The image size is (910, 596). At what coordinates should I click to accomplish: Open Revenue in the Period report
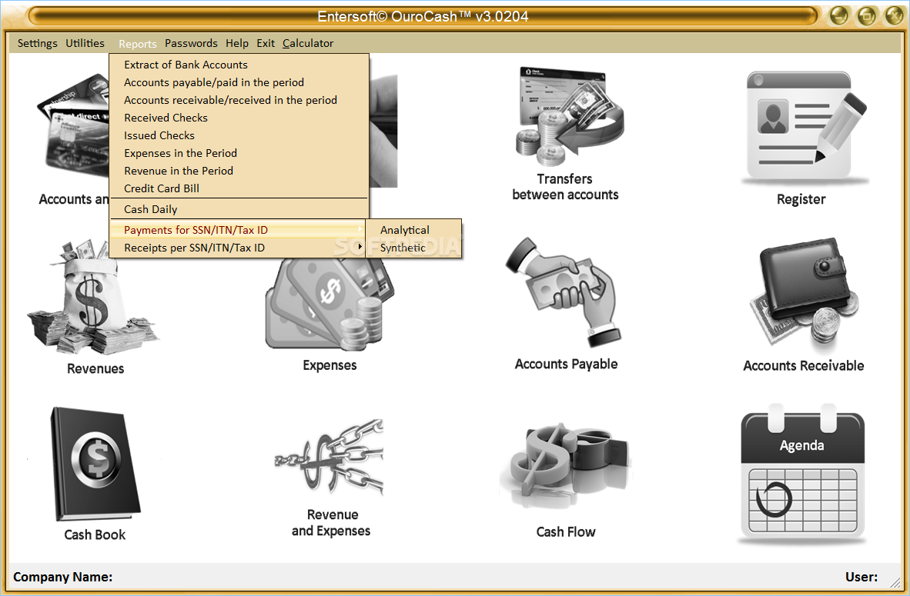point(239,171)
